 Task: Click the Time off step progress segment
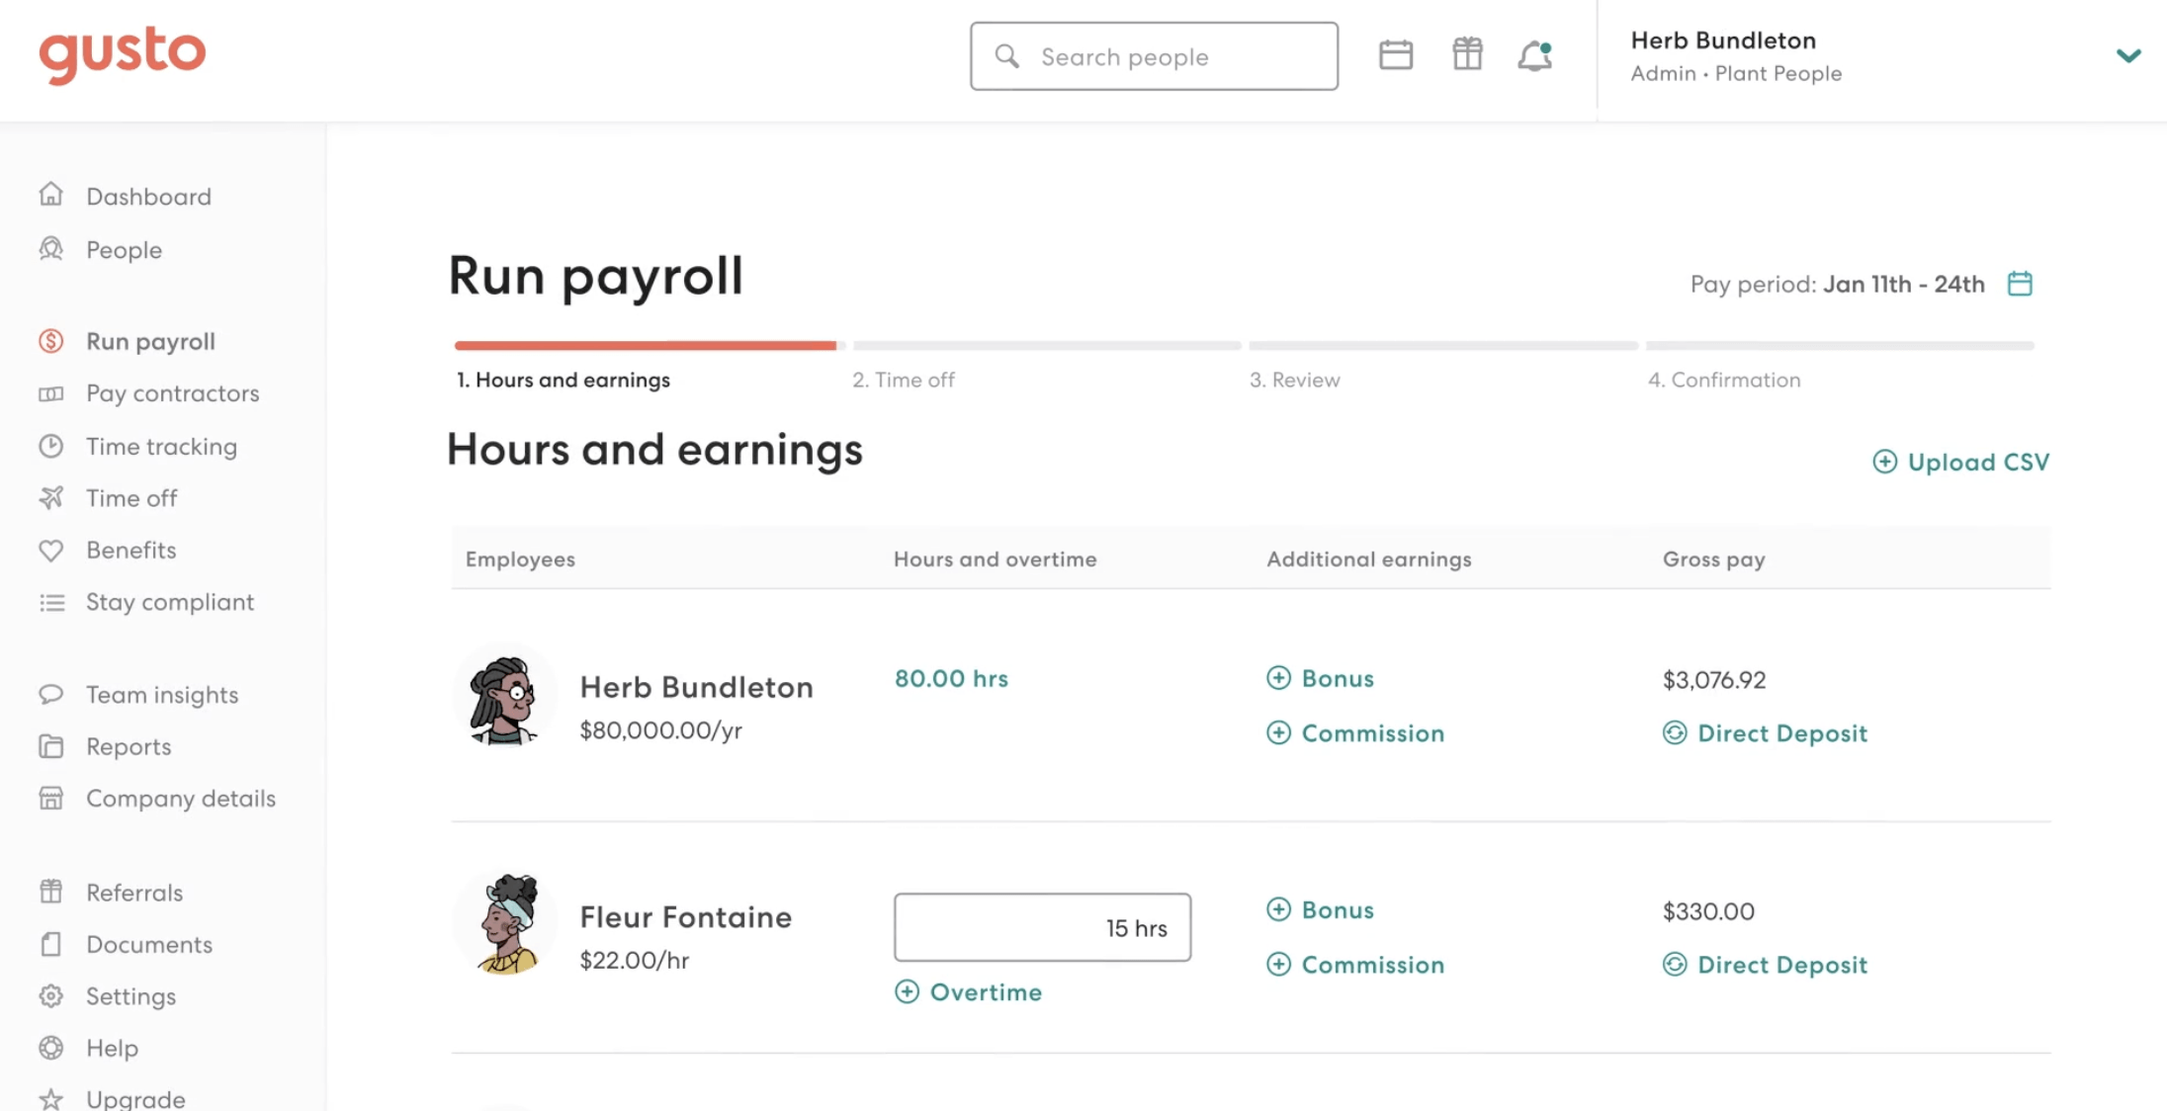1047,346
